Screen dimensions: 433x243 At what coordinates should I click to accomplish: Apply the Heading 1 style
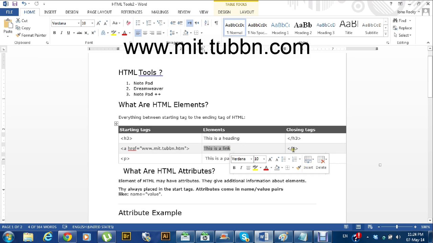280,28
